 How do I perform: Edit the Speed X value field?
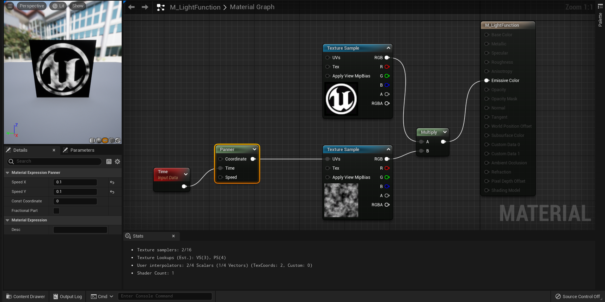[75, 182]
